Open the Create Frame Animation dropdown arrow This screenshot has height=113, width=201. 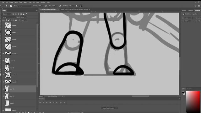pyautogui.click(x=117, y=108)
